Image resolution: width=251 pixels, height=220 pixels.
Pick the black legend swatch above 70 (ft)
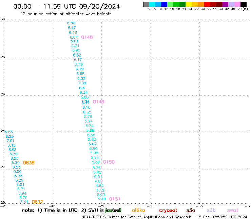click(x=244, y=4)
